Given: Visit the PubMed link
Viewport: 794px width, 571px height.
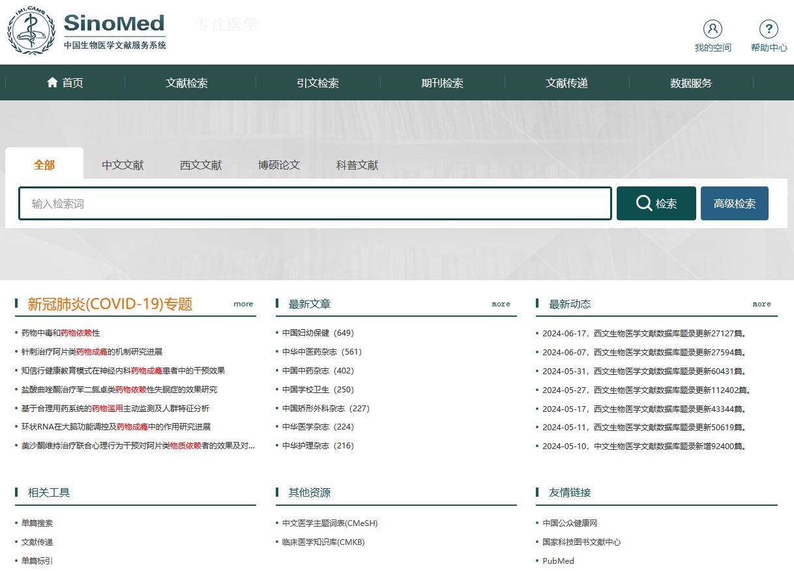Looking at the screenshot, I should click(x=558, y=561).
